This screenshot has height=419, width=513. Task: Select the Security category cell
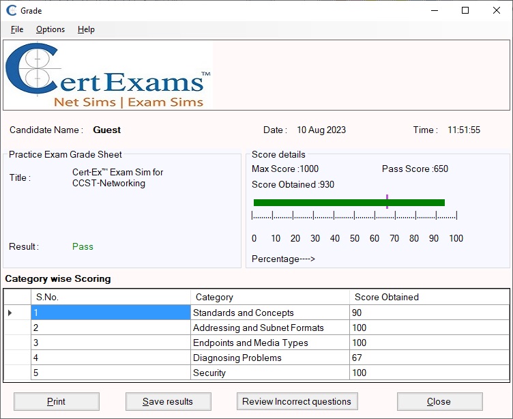pyautogui.click(x=270, y=373)
